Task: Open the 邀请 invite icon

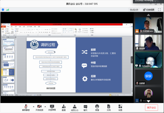Action: pos(64,108)
